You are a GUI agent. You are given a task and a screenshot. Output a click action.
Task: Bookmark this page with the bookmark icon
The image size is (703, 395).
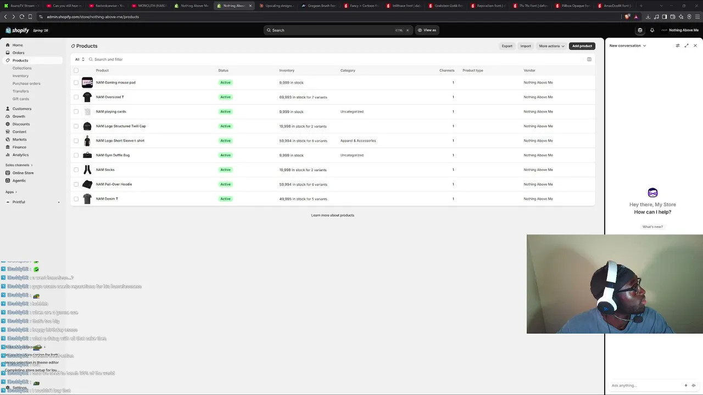(30, 16)
